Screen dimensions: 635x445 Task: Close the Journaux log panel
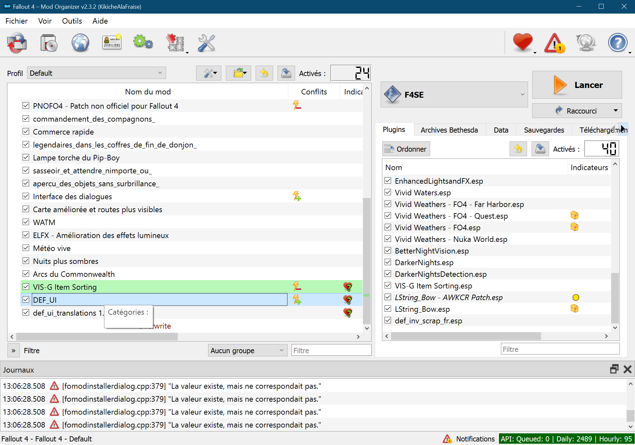click(x=627, y=369)
